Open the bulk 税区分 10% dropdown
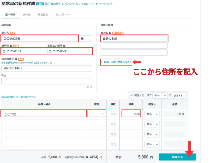Screen dimensions: 217x163 (159, 95)
